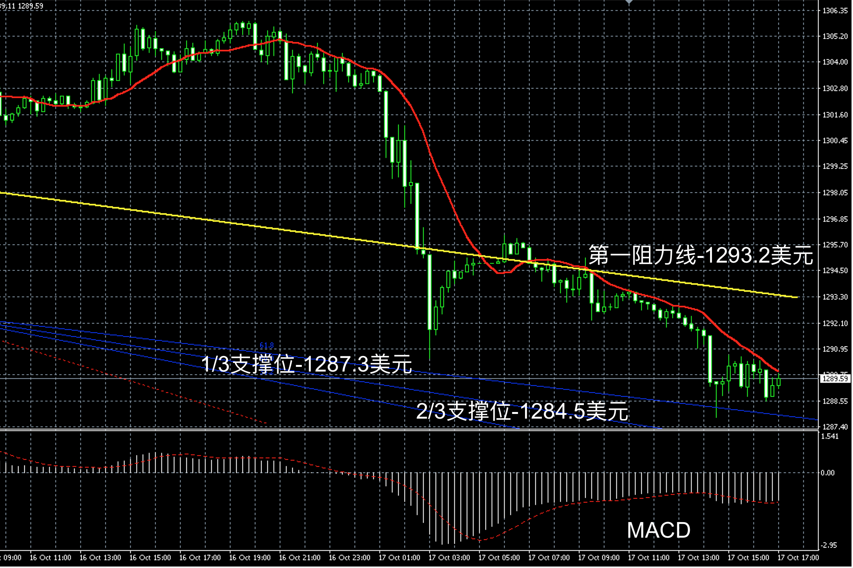The image size is (853, 568).
Task: Click the 1293.30 price scale label
Action: (x=835, y=297)
